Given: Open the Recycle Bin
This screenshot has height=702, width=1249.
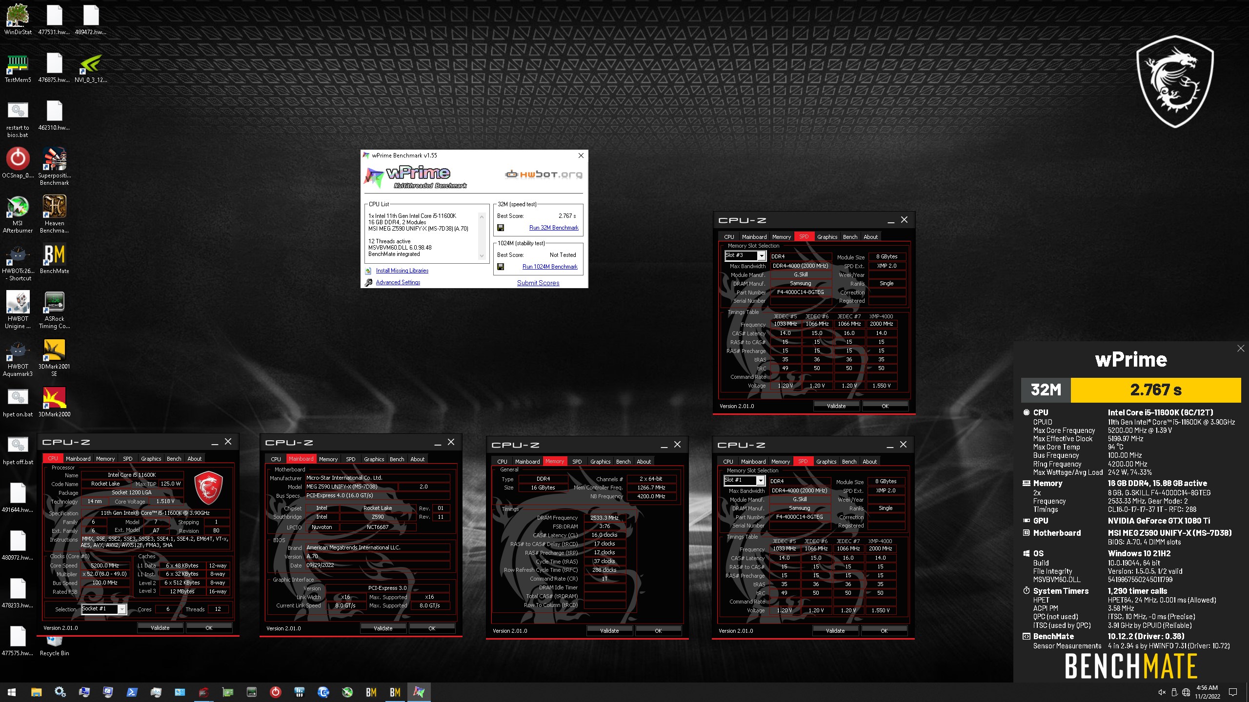Looking at the screenshot, I should coord(55,646).
